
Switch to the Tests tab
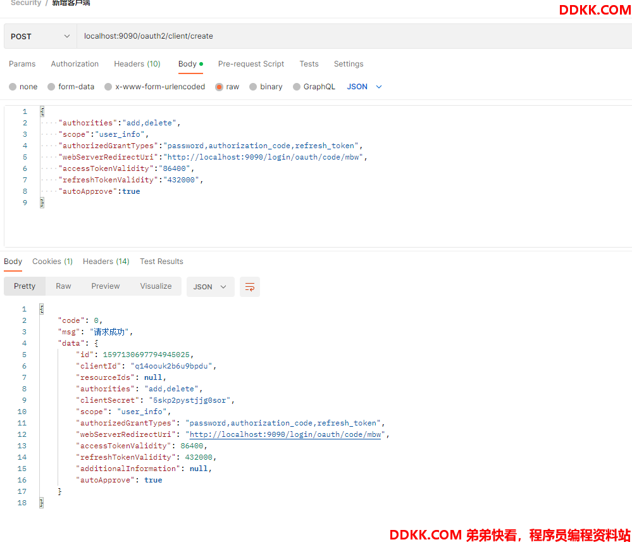point(309,64)
